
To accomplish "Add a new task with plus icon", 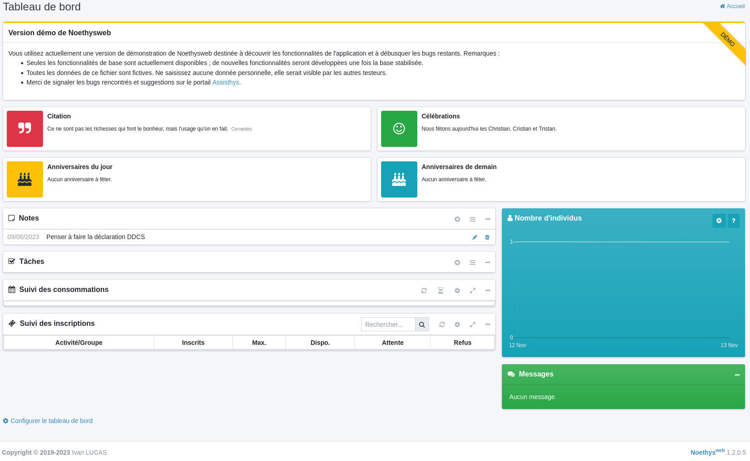I will coord(457,263).
